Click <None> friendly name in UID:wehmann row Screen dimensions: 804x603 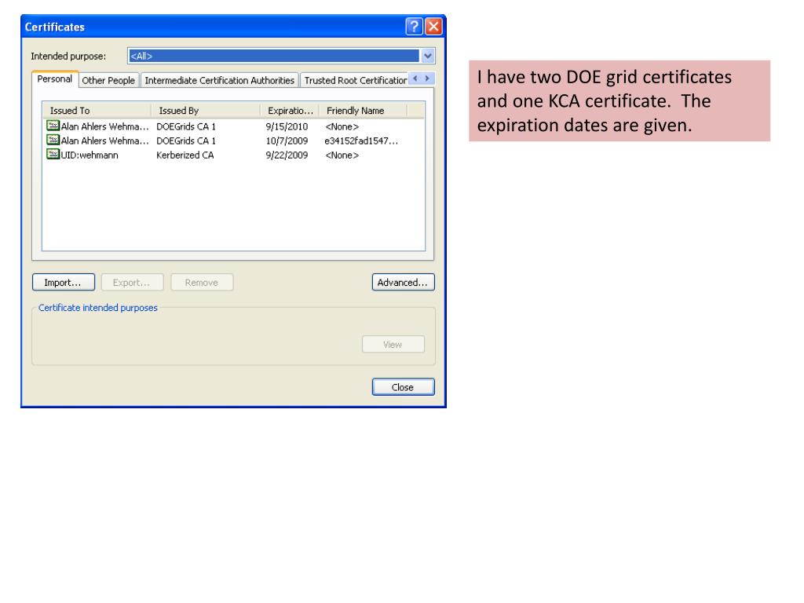point(342,155)
